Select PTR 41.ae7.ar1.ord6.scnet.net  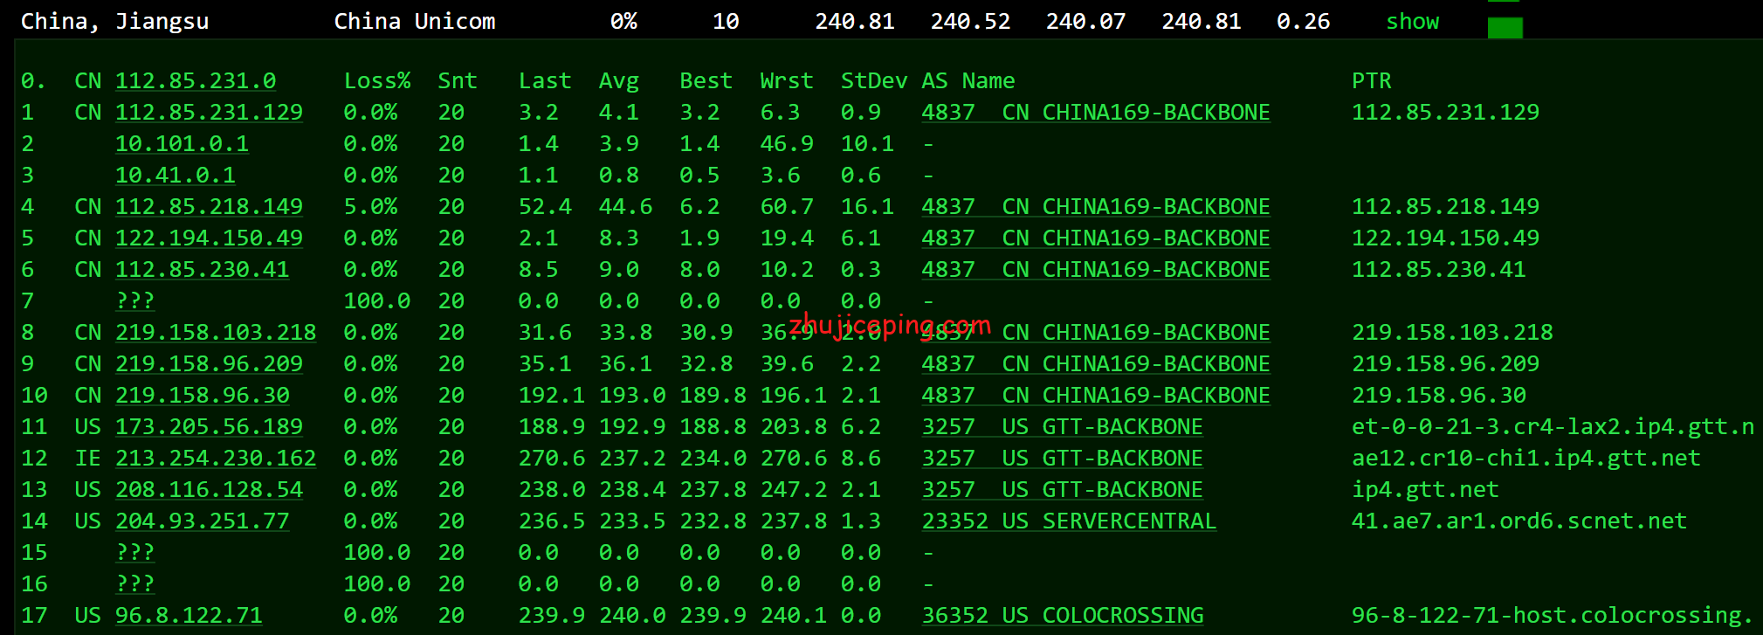click(x=1519, y=521)
